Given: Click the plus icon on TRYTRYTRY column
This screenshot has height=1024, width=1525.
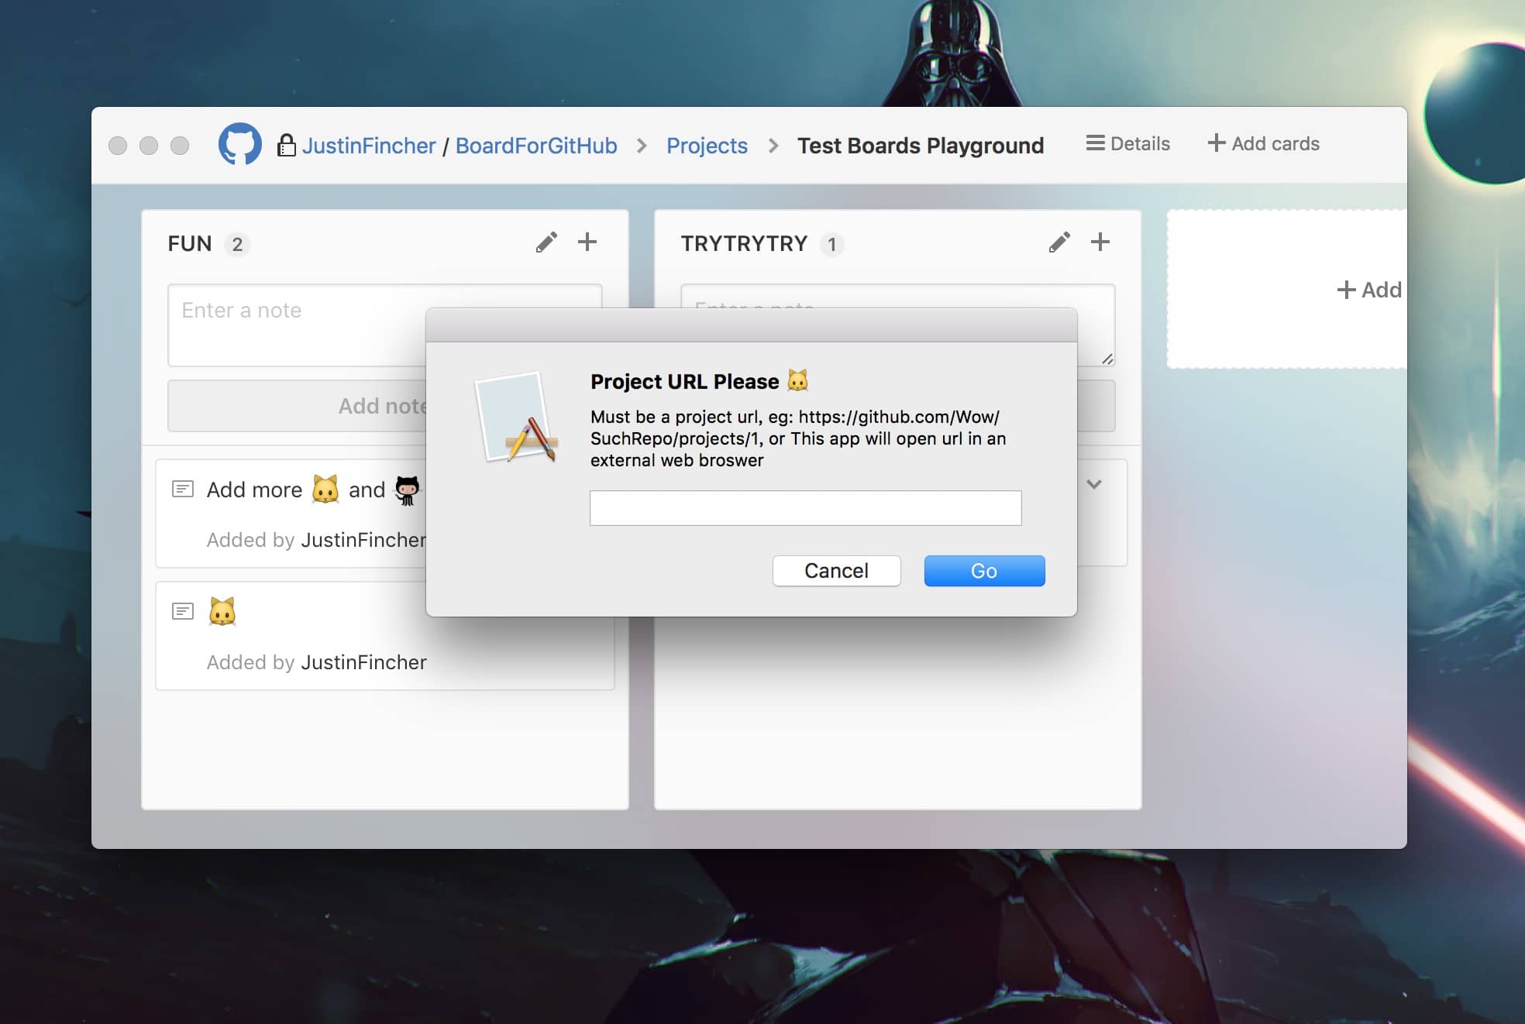Looking at the screenshot, I should click(1100, 242).
